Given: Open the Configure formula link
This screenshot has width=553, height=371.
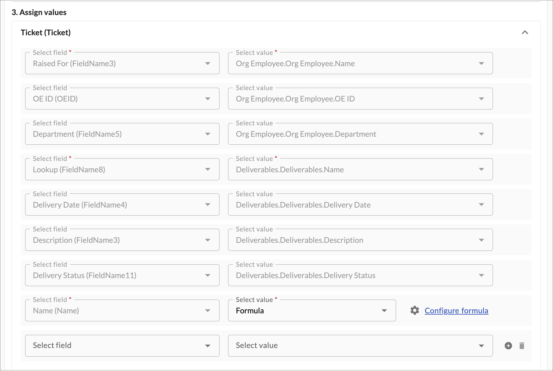Looking at the screenshot, I should 456,311.
